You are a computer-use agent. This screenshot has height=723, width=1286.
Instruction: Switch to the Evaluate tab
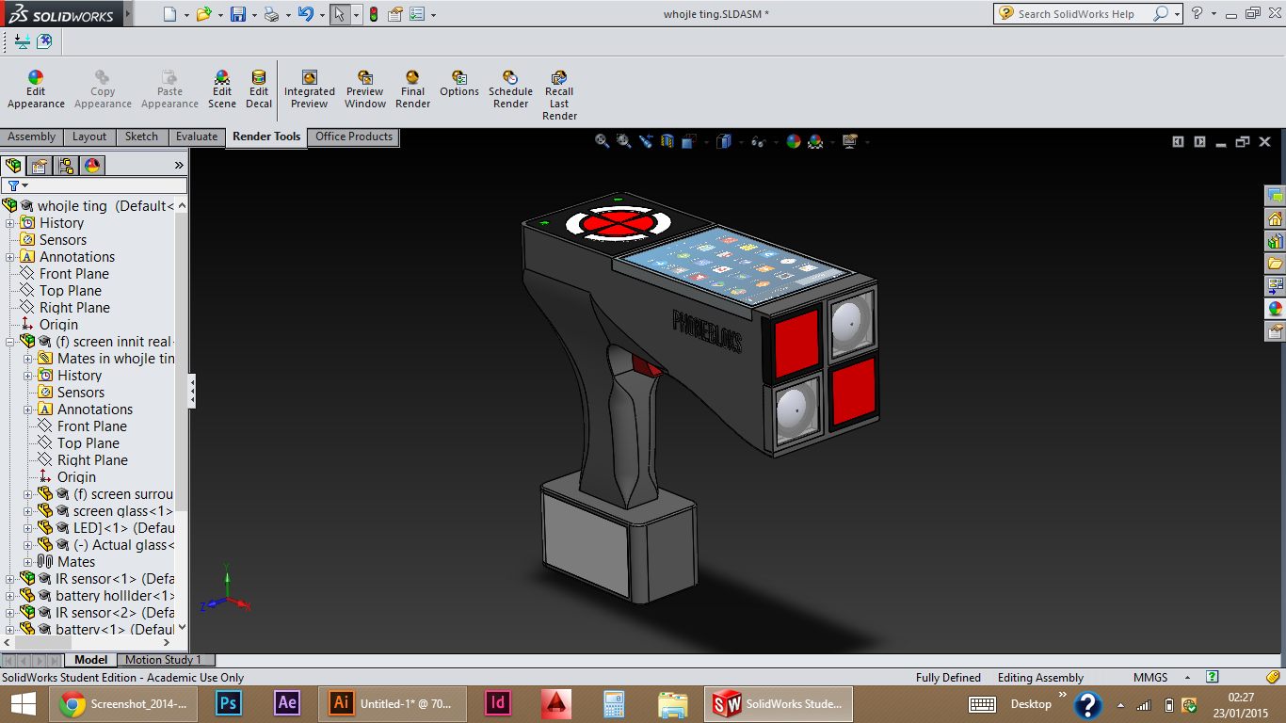196,137
